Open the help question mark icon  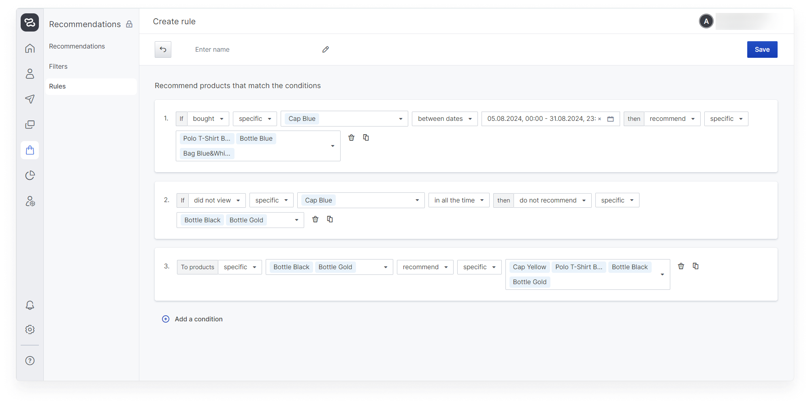pos(30,361)
